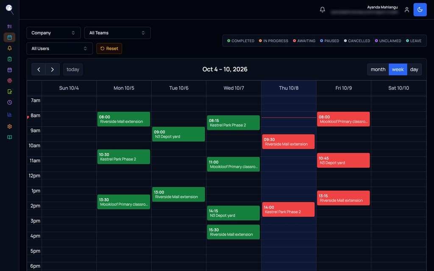Image resolution: width=434 pixels, height=271 pixels.
Task: Select the Sun 10/4 column header
Action: (x=69, y=88)
